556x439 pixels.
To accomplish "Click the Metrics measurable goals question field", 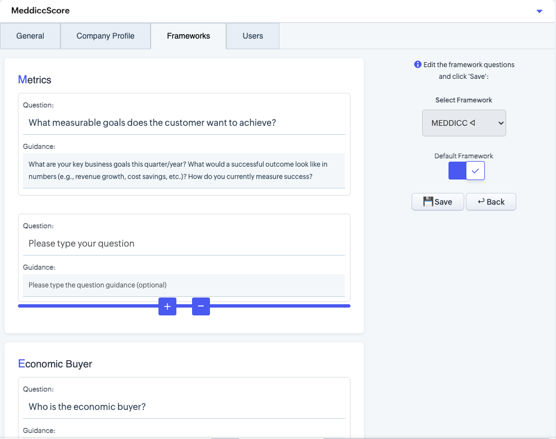I will click(x=184, y=122).
